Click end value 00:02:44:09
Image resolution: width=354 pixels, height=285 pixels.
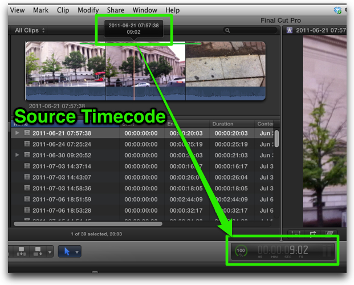coord(186,199)
